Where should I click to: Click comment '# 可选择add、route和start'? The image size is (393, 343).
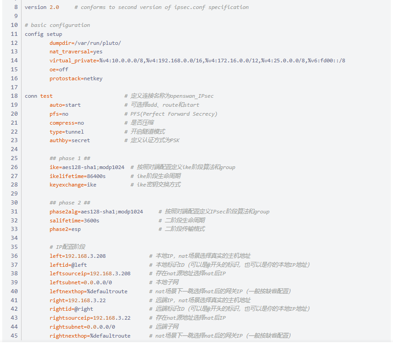tap(162, 105)
